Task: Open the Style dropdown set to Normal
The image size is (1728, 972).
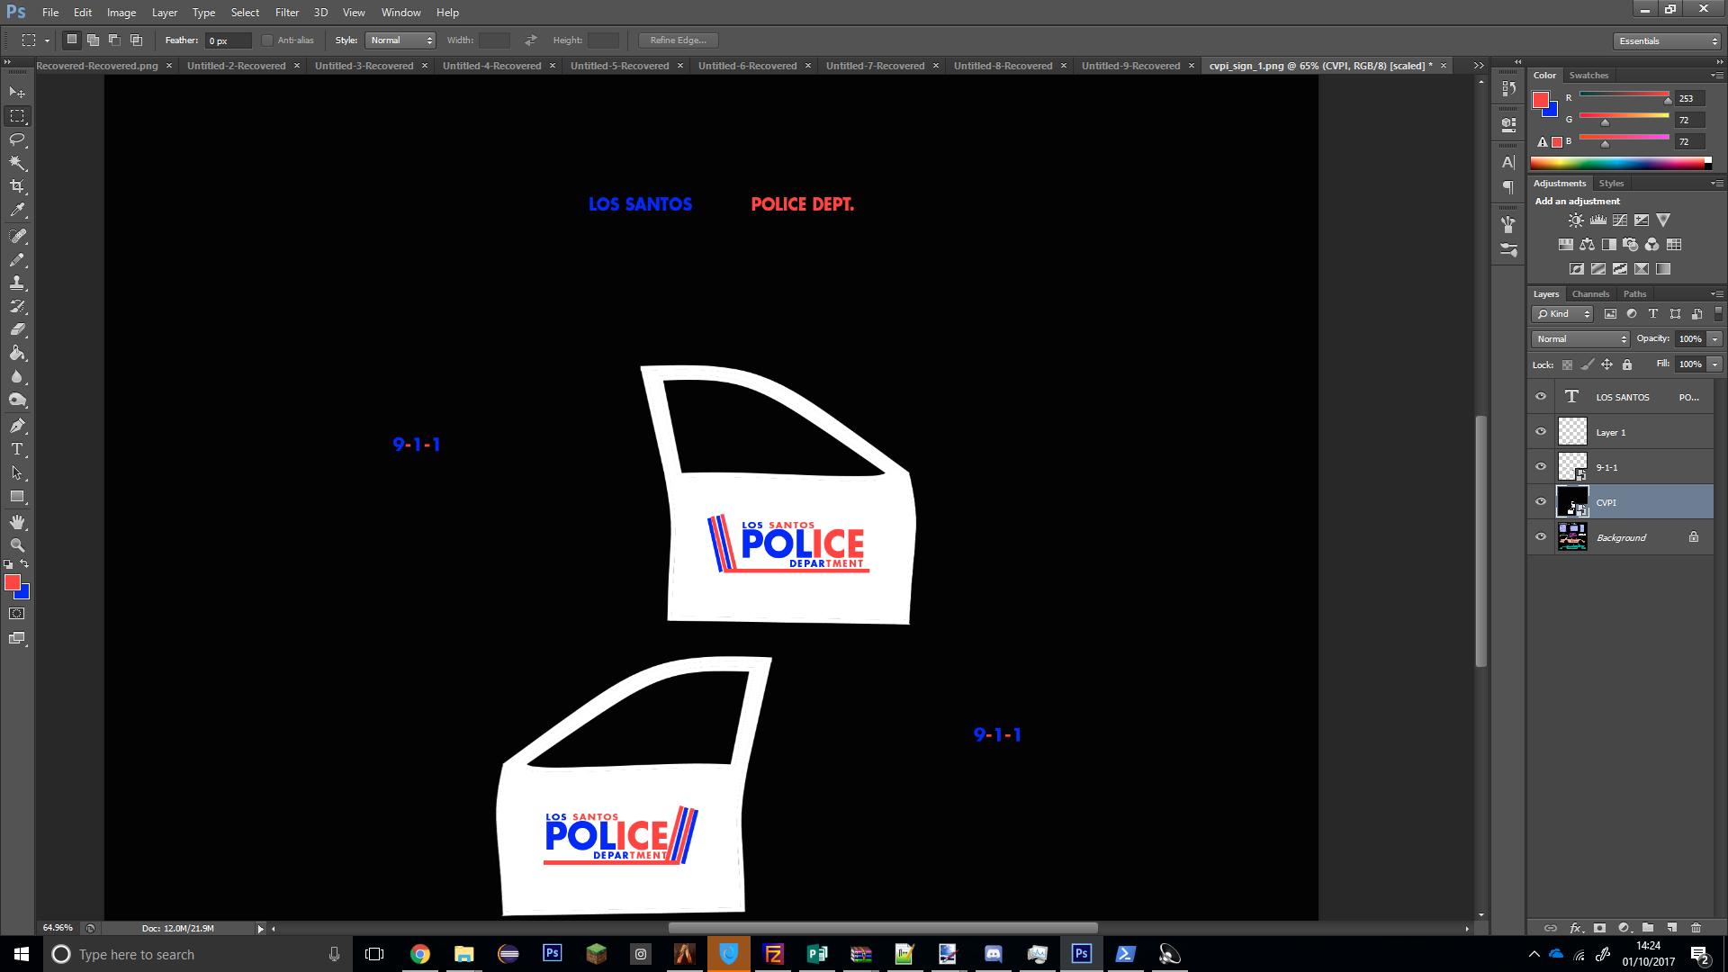Action: (401, 40)
